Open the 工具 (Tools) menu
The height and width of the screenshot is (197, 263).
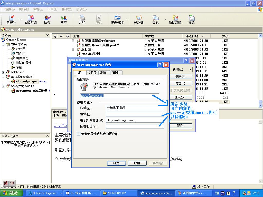point(52,9)
